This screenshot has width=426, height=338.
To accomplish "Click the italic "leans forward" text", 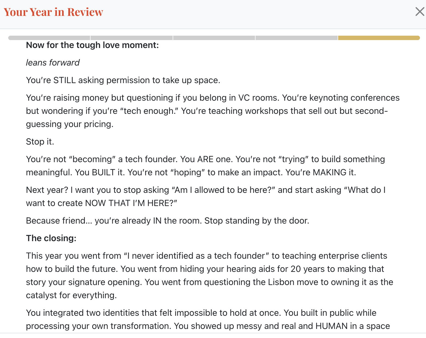I will point(53,63).
